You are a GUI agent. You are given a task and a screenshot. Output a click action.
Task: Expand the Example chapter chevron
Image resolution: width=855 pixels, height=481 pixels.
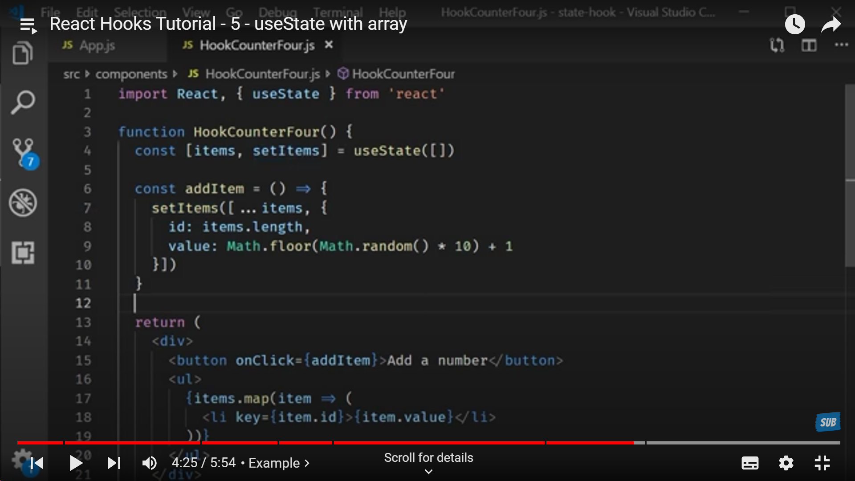tap(307, 463)
